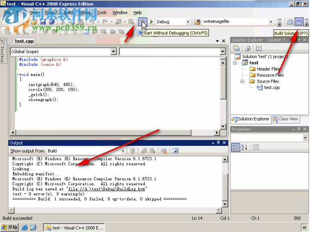Click the Clear All icon in Output toolbar

(x=164, y=151)
